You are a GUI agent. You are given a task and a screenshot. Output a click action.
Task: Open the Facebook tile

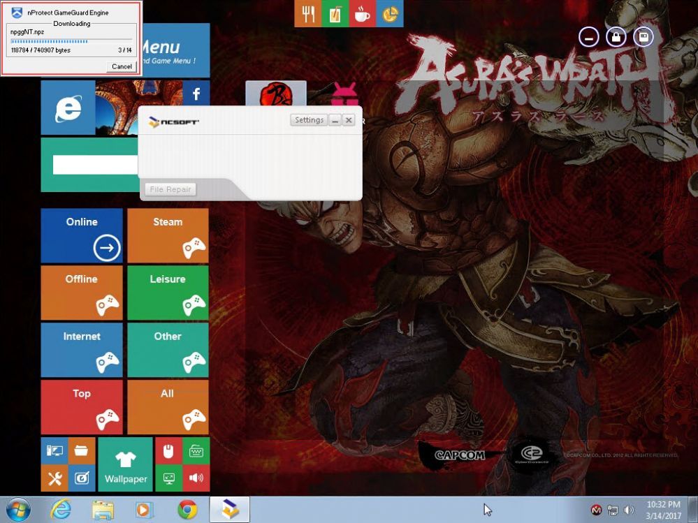point(196,94)
